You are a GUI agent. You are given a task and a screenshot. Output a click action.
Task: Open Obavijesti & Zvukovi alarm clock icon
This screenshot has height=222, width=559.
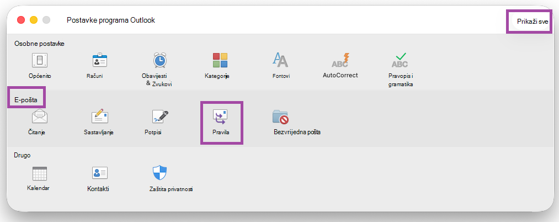coord(159,60)
